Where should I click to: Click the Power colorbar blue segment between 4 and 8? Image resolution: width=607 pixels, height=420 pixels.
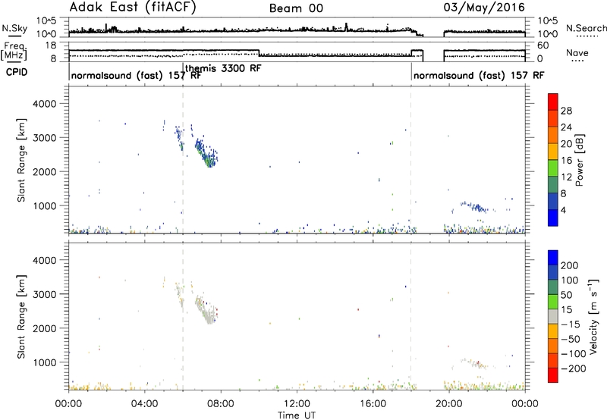[x=553, y=201]
